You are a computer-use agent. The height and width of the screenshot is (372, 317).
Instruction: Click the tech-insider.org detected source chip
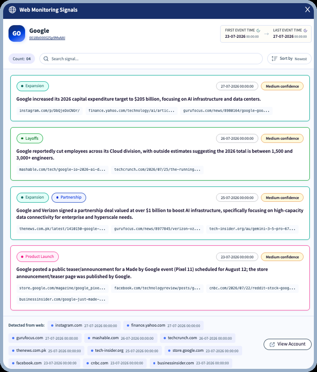tap(125, 350)
